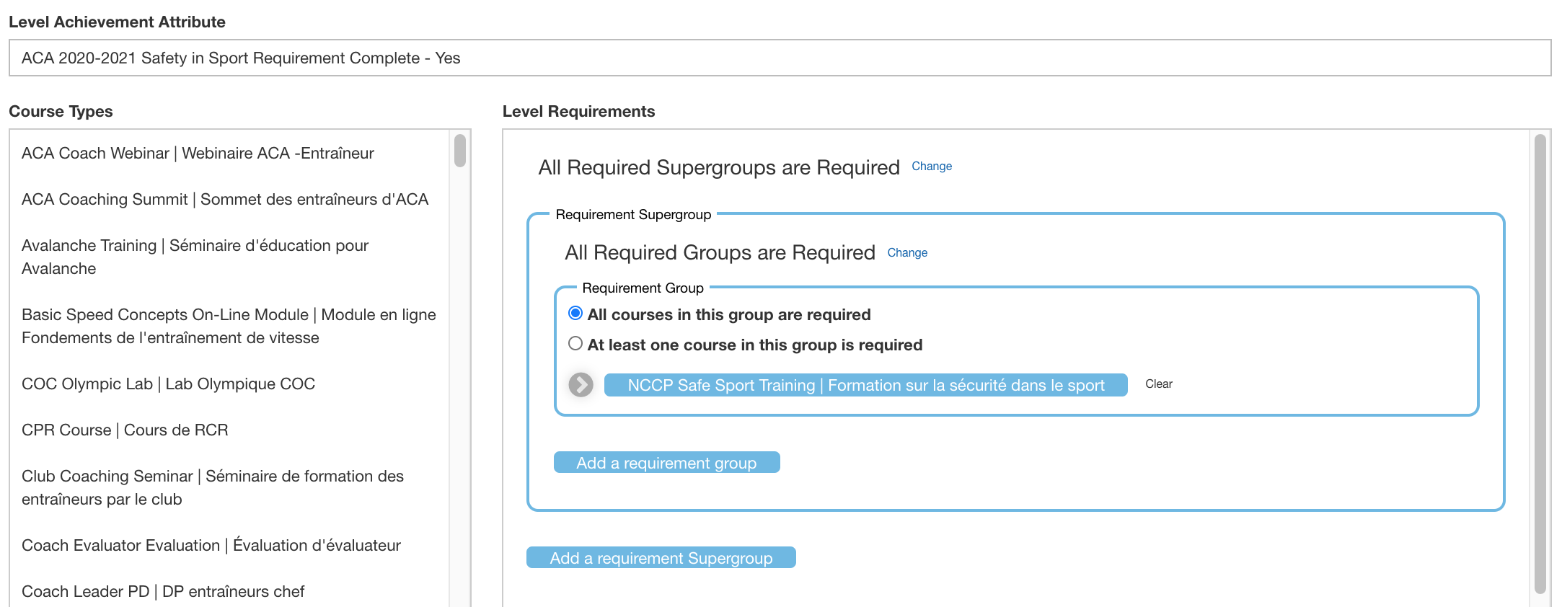
Task: Select ACA Coach Webinar course type
Action: (x=198, y=153)
